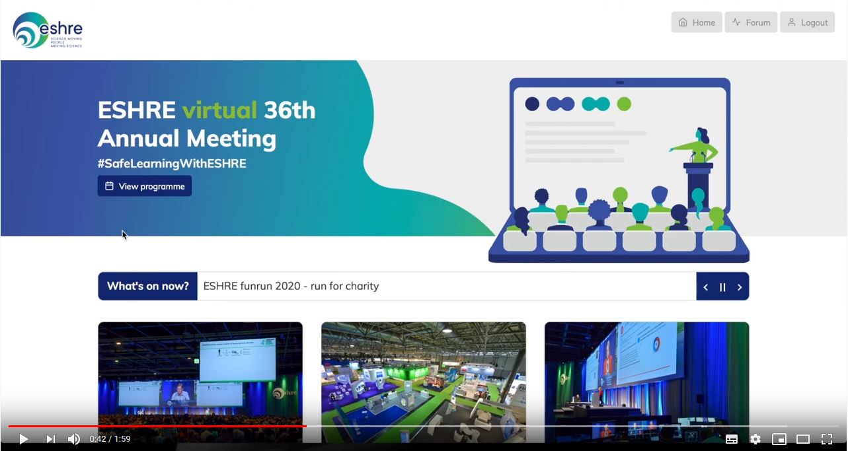Click the Logout button
Screen dimensions: 848x451
click(x=807, y=22)
